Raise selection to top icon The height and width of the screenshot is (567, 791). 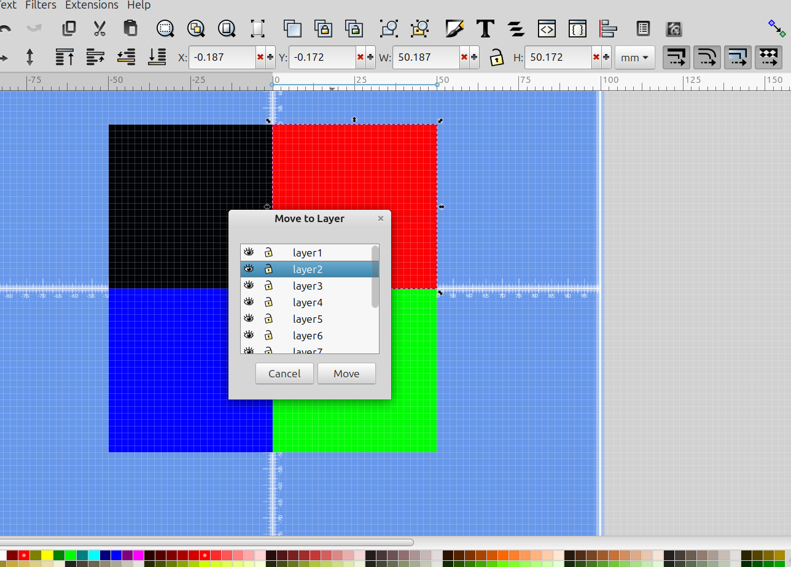point(64,57)
